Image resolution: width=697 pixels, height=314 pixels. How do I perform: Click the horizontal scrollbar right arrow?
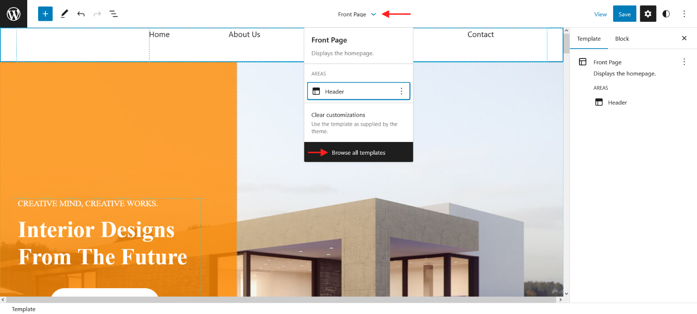pos(560,299)
